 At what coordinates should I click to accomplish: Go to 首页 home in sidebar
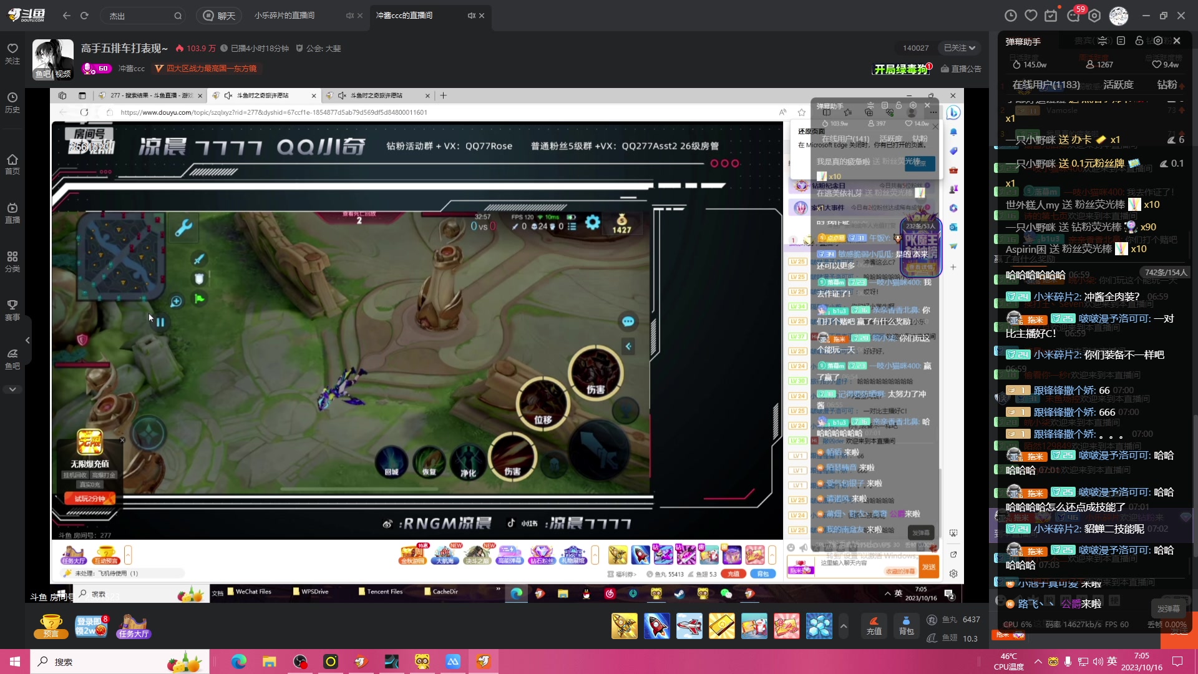(12, 164)
